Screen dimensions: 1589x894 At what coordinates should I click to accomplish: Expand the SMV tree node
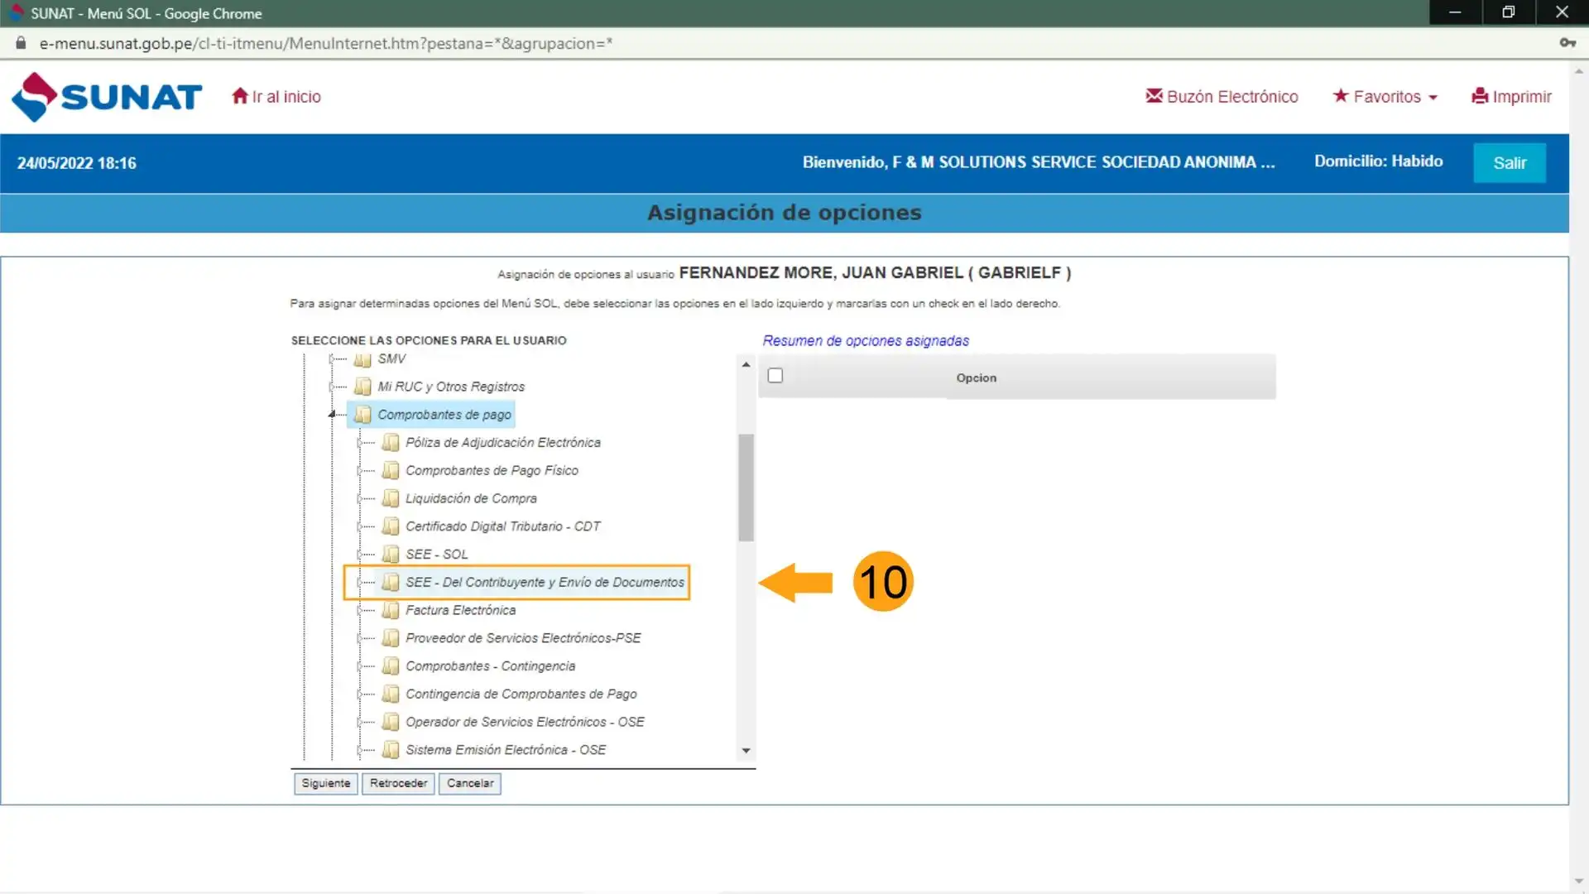[332, 359]
